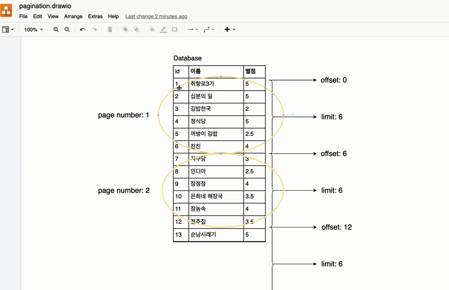Delete selection with trash icon

(110, 30)
